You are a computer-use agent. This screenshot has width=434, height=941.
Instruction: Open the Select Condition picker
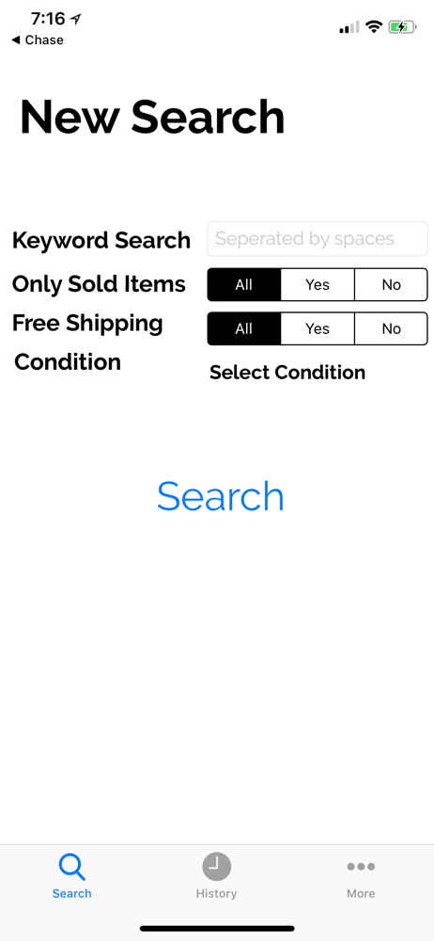click(287, 373)
